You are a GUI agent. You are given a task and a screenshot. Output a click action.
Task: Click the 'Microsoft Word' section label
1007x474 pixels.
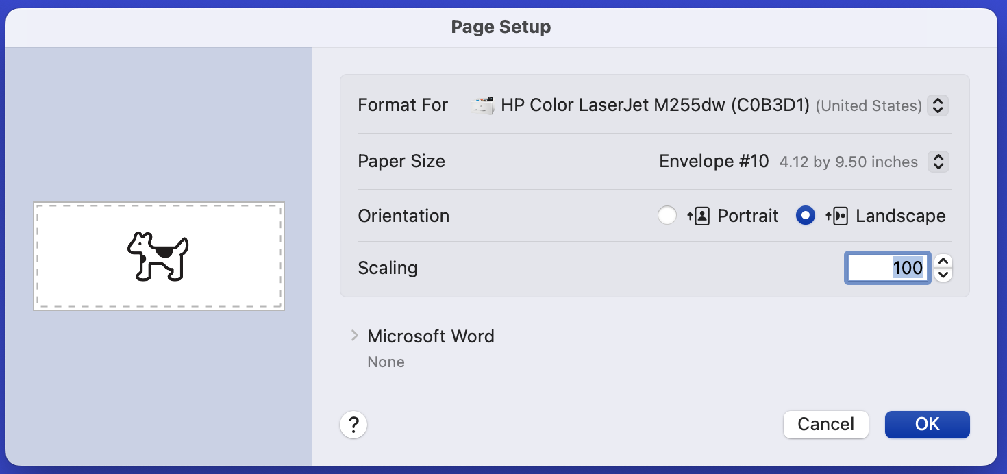click(431, 336)
